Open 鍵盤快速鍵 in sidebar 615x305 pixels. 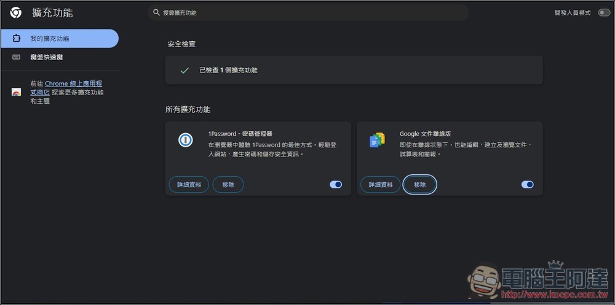pos(60,57)
